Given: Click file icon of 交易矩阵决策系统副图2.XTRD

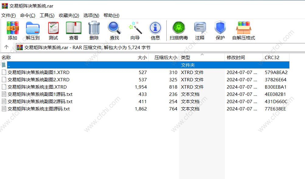Looking at the screenshot, I should (x=4, y=79).
